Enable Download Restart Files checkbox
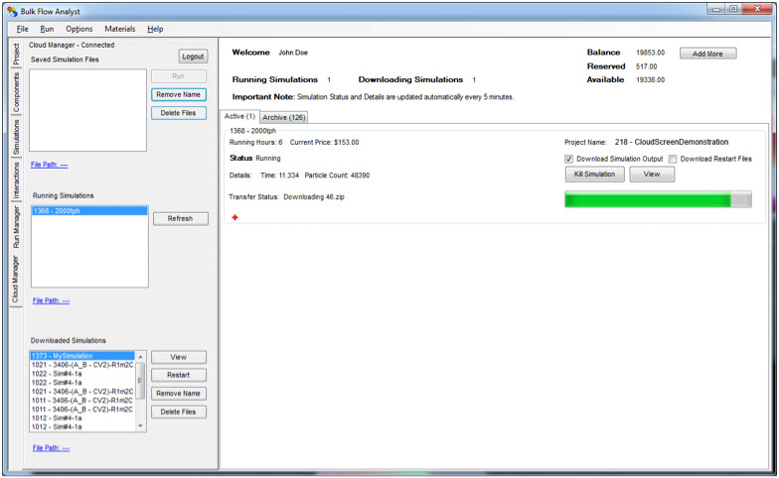The height and width of the screenshot is (478, 779). [673, 159]
